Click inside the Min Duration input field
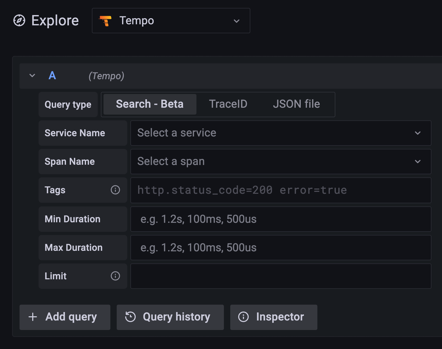Screen dimensions: 442x349 click(x=264, y=219)
